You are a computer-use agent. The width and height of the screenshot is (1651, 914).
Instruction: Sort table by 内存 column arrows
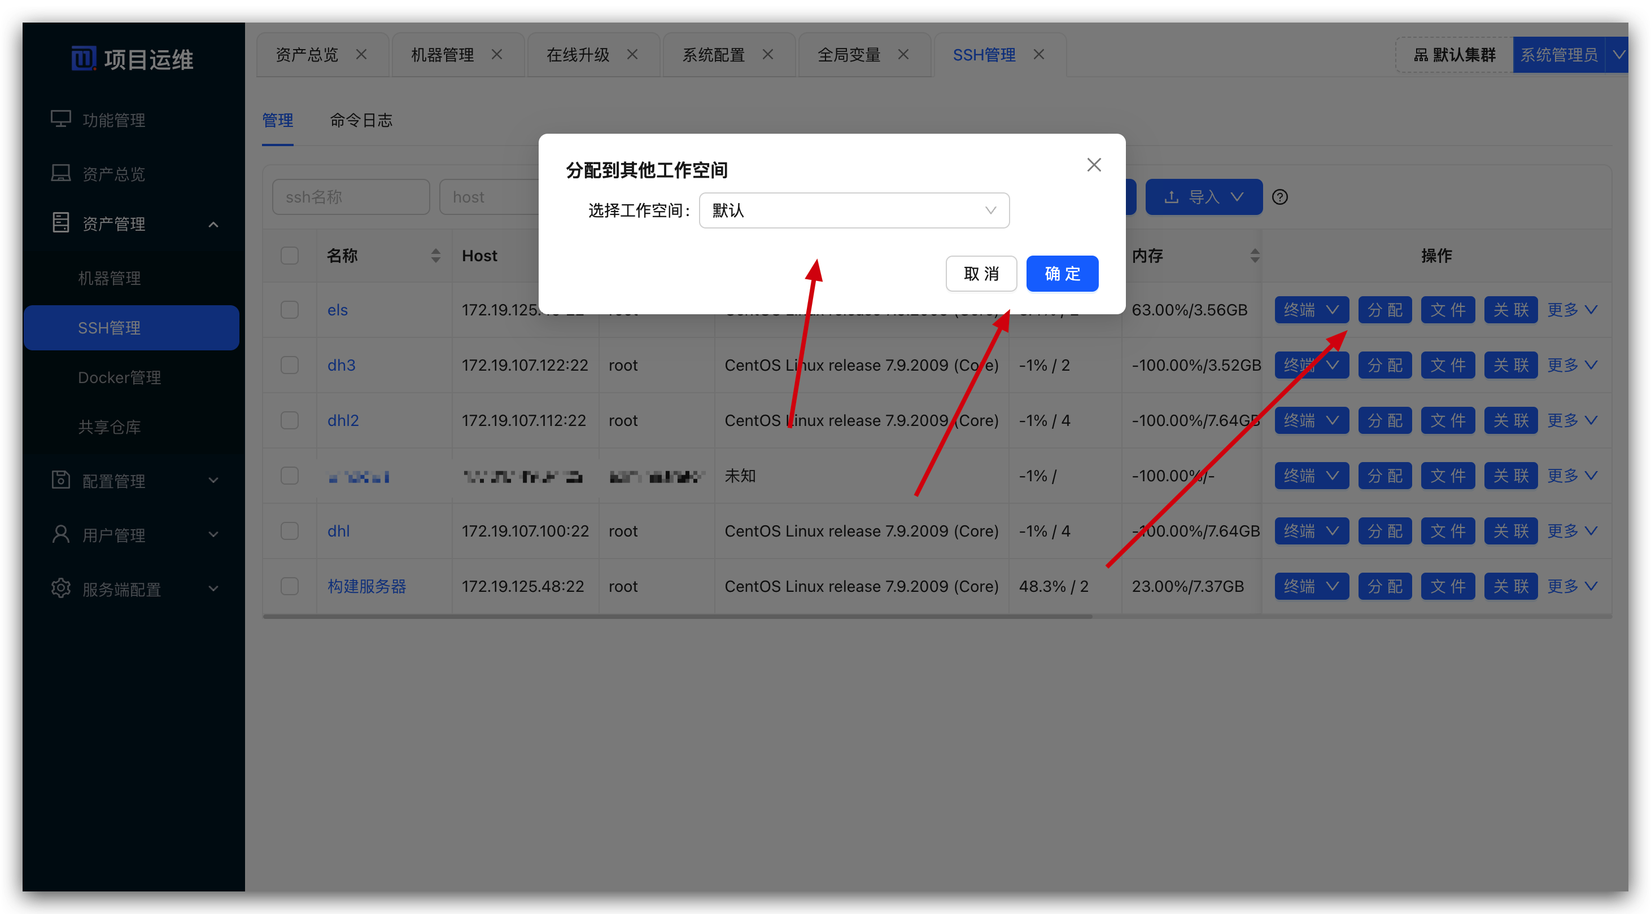click(1255, 256)
